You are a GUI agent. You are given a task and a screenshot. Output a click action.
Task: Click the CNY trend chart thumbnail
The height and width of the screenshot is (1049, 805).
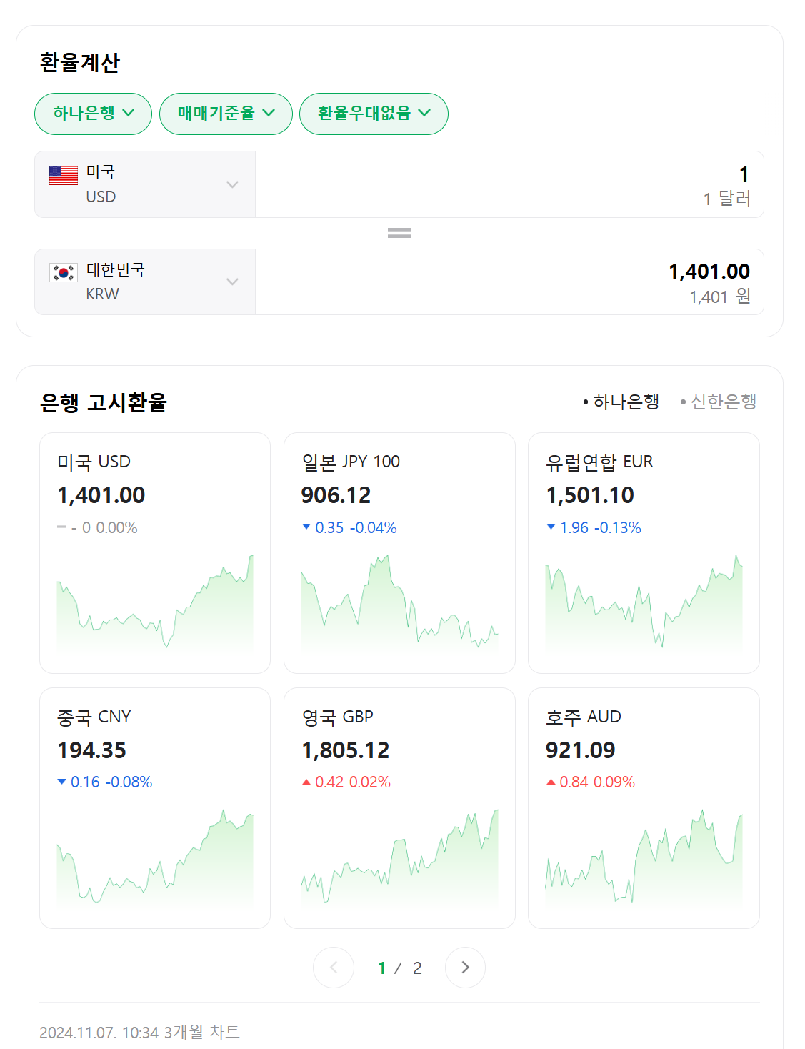155,857
